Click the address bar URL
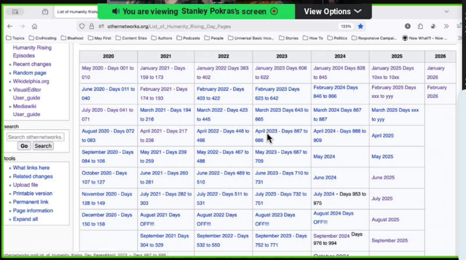Image resolution: width=466 pixels, height=260 pixels. 169,26
